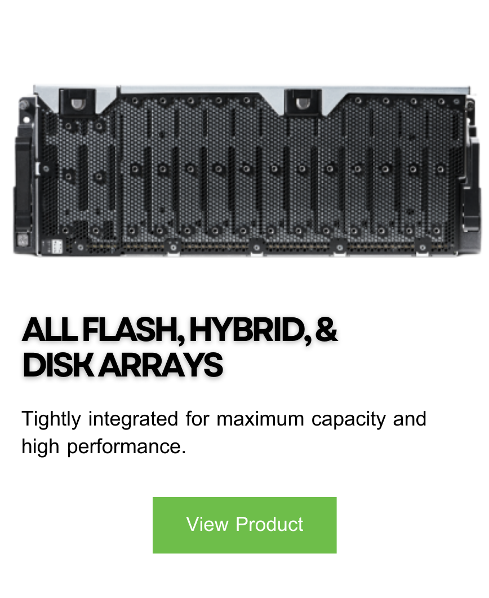The height and width of the screenshot is (598, 489).
Task: Click the silver top cover of the chassis
Action: coord(252,90)
